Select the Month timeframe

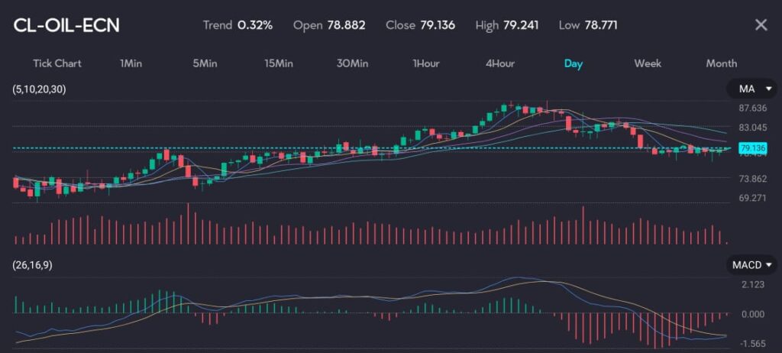[x=721, y=63]
